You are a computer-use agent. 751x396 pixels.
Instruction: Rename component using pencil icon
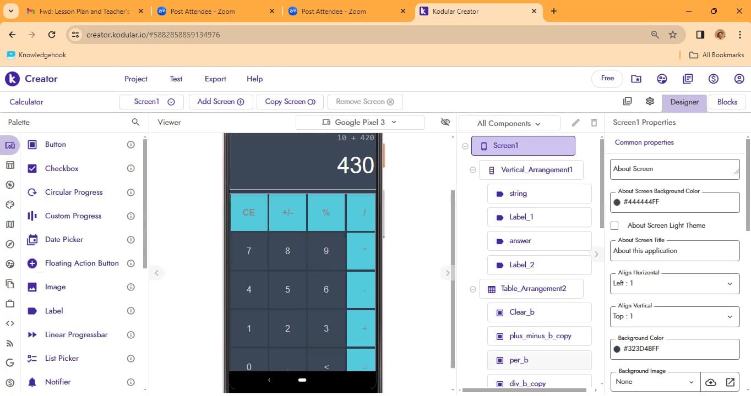(x=576, y=123)
